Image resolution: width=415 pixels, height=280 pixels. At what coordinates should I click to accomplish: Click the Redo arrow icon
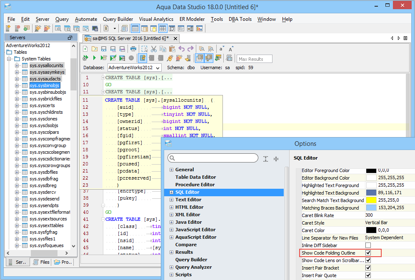pyautogui.click(x=191, y=49)
